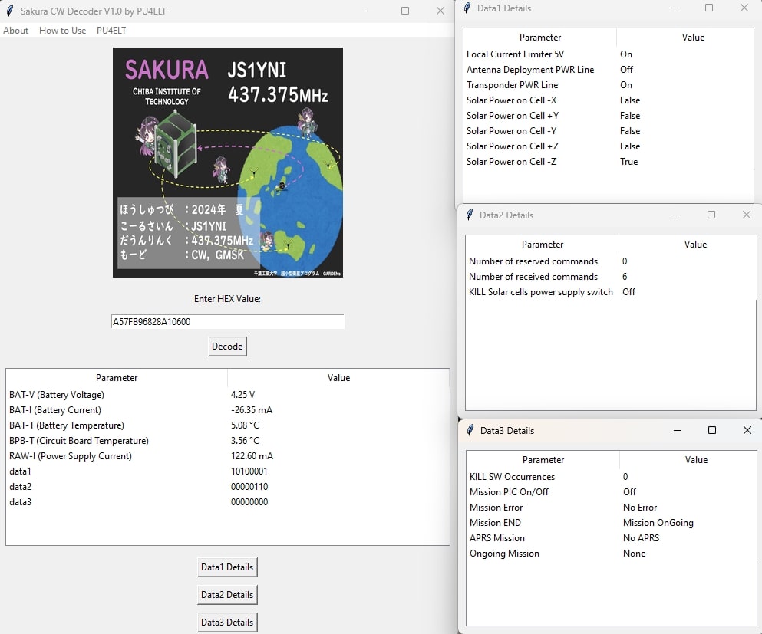
Task: Select the Mission Error row
Action: pyautogui.click(x=612, y=508)
